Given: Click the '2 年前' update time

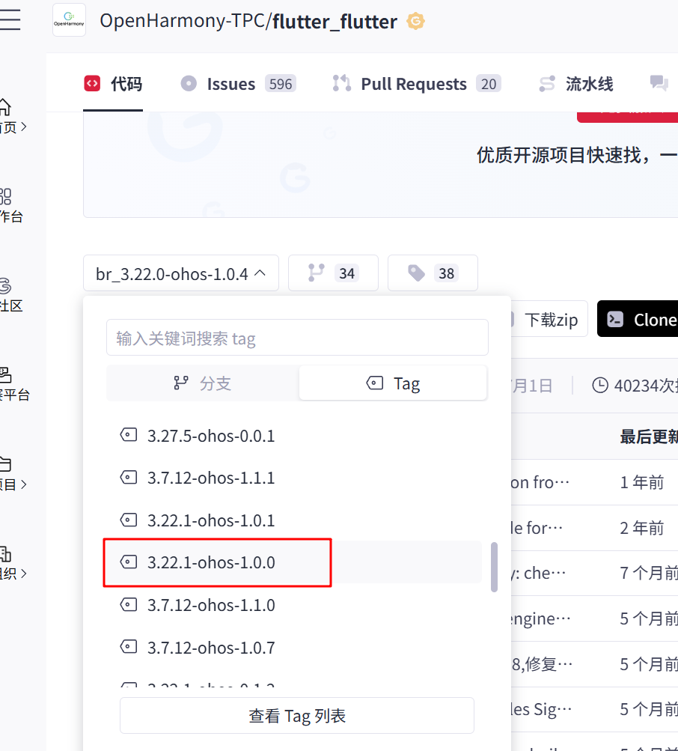Looking at the screenshot, I should pyautogui.click(x=642, y=528).
